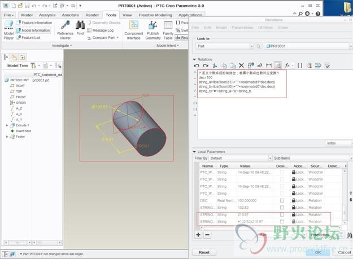The image size is (353, 259).
Task: Switch to the Analysis ribbon tab
Action: pos(47,15)
